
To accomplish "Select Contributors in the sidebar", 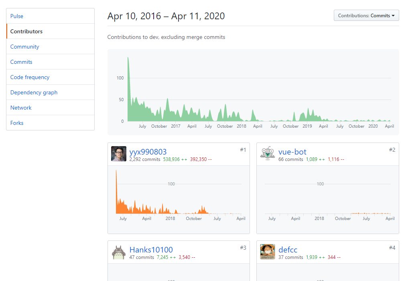I will pyautogui.click(x=26, y=31).
